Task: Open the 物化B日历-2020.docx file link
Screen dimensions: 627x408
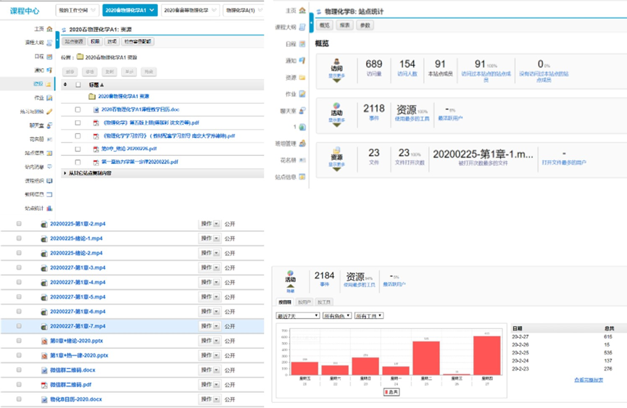Action: pyautogui.click(x=76, y=399)
